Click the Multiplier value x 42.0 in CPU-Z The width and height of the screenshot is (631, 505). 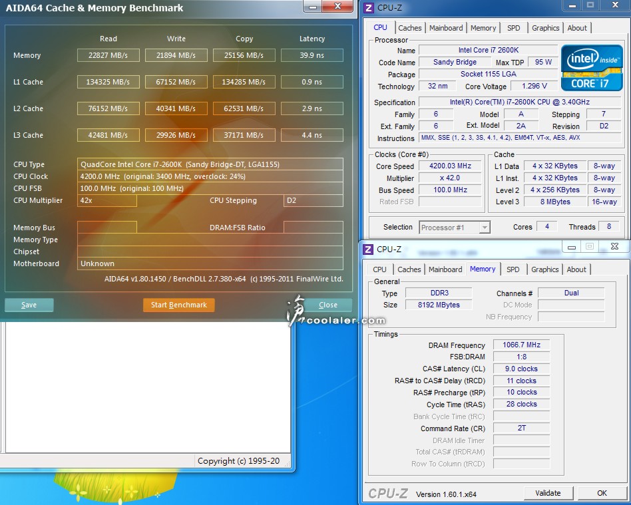point(450,178)
